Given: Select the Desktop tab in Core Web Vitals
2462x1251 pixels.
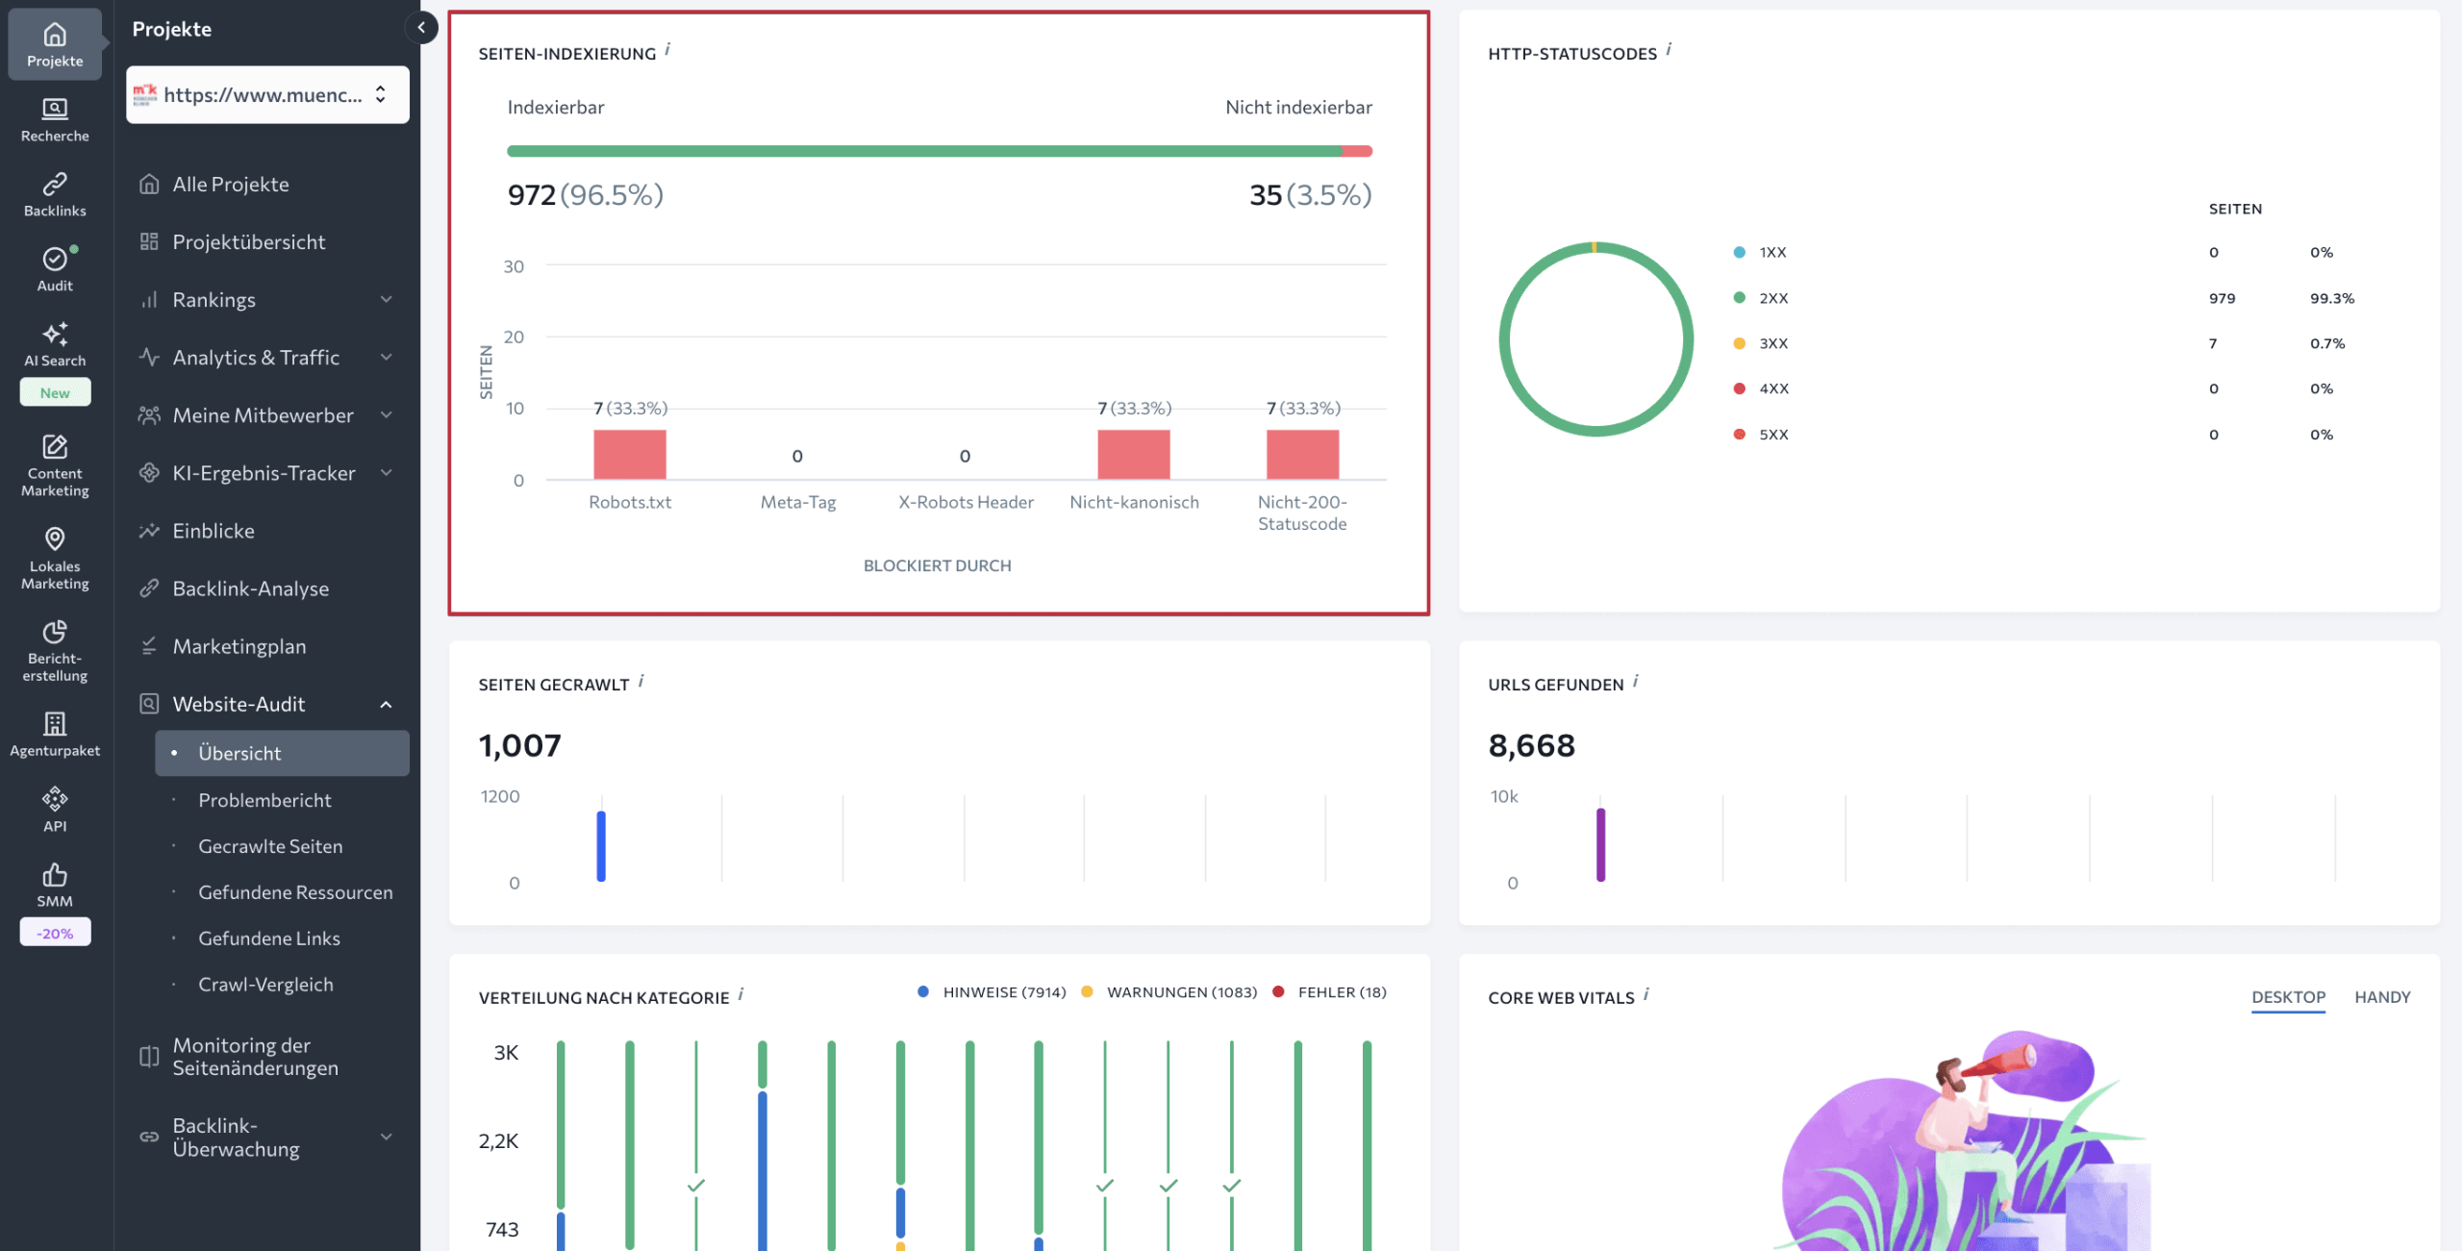Looking at the screenshot, I should (2287, 997).
